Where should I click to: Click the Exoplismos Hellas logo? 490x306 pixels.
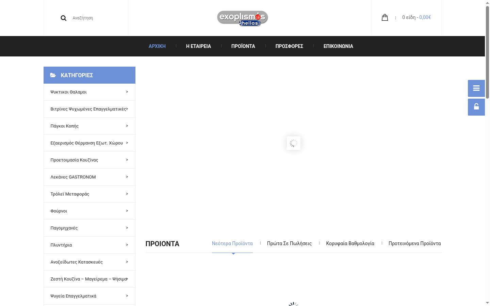click(x=243, y=18)
